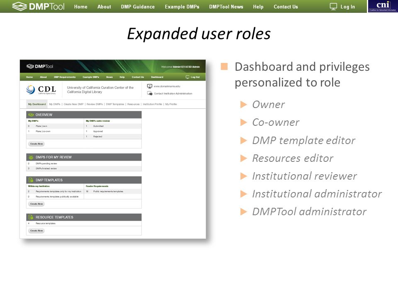Click DMPTool logo inside the dashboard screenshot
This screenshot has height=298, width=398.
click(x=40, y=66)
